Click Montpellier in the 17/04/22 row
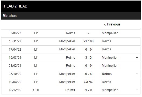142x97 pixels. click(x=67, y=49)
